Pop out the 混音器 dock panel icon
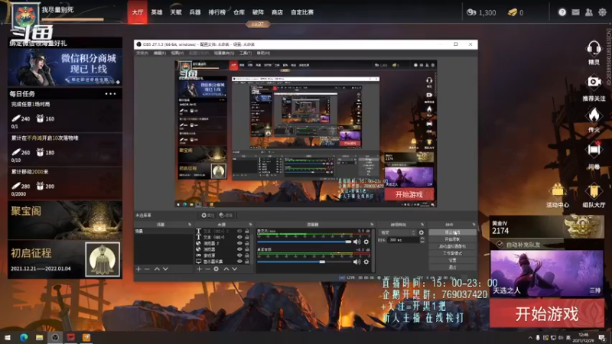Image resolution: width=612 pixels, height=344 pixels. pyautogui.click(x=372, y=225)
